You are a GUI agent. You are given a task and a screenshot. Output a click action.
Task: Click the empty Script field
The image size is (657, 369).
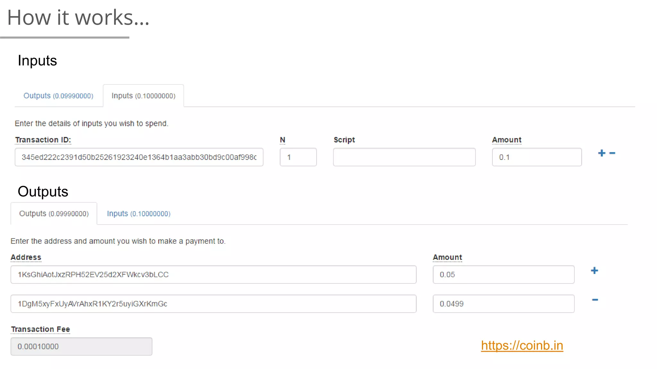pyautogui.click(x=404, y=157)
